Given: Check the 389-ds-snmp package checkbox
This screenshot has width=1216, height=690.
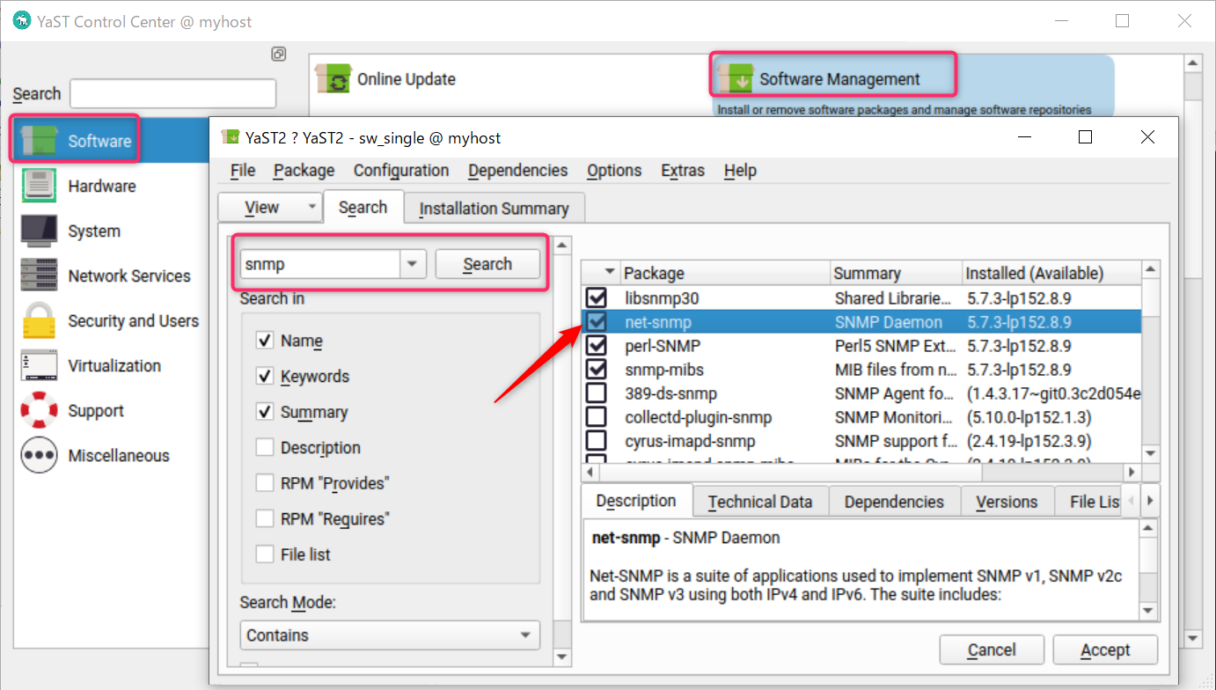Looking at the screenshot, I should (x=597, y=393).
